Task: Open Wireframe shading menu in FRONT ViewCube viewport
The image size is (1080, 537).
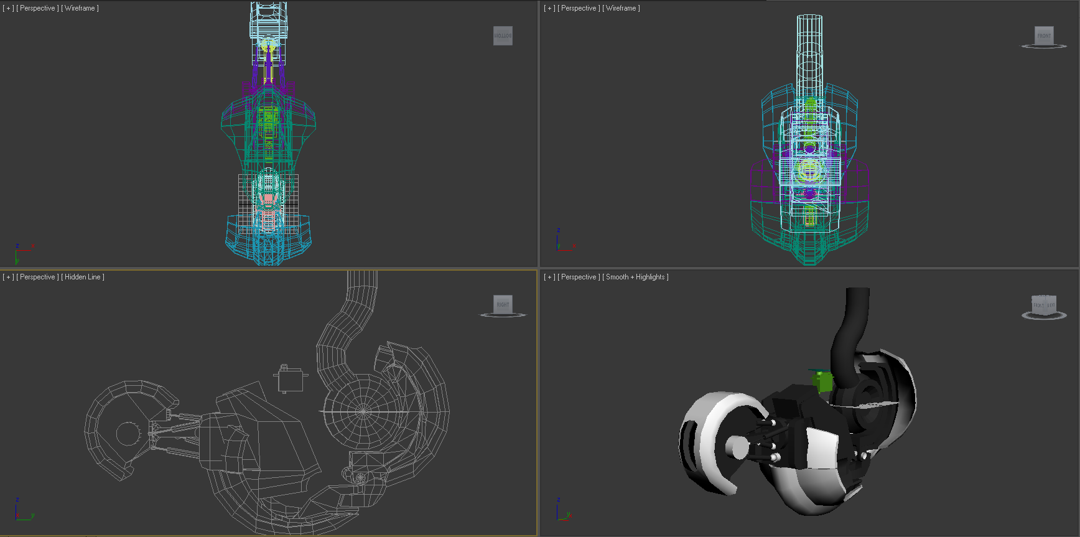Action: 621,8
